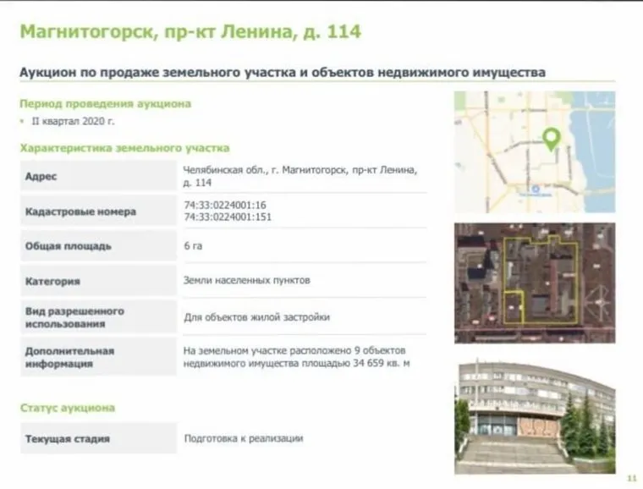Click the green location pin on the map
643x489 pixels.
click(x=552, y=138)
